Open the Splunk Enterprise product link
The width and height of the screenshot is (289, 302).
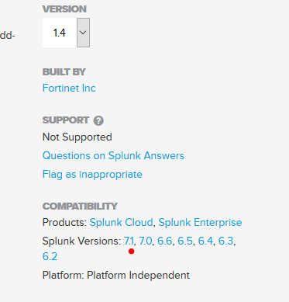coord(200,222)
